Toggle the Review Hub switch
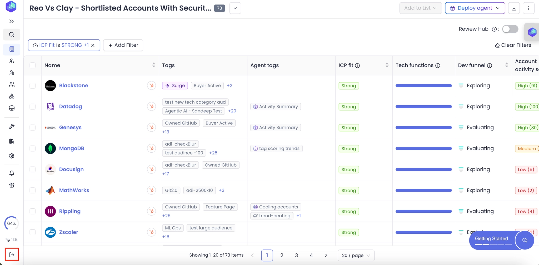Viewport: 539px width, 265px height. tap(510, 29)
